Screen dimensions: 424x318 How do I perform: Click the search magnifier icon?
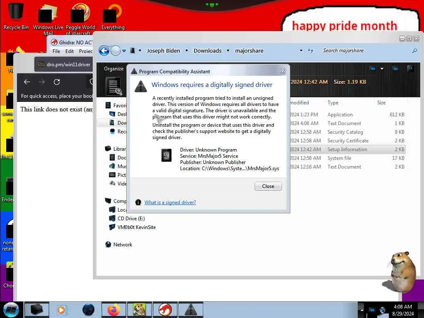pyautogui.click(x=414, y=51)
